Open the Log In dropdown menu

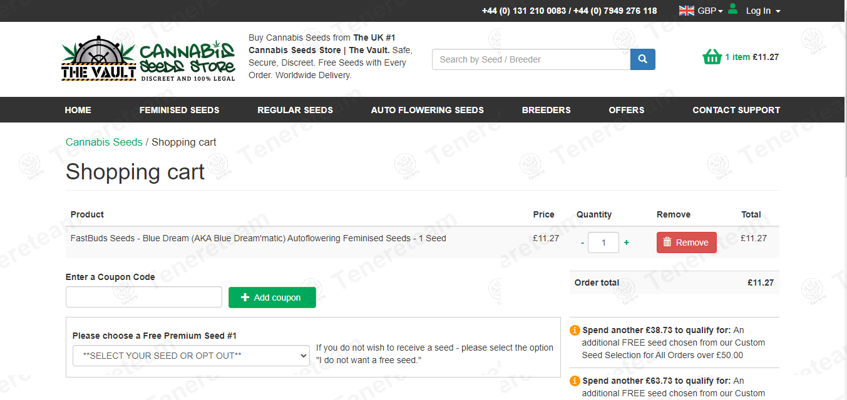pos(762,11)
